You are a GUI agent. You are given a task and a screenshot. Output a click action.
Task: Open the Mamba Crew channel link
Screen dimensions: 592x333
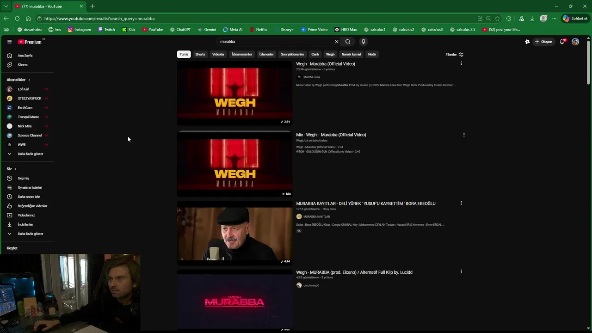[312, 77]
